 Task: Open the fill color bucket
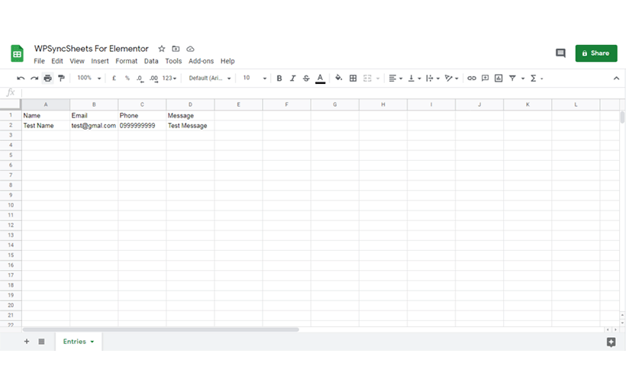point(338,78)
